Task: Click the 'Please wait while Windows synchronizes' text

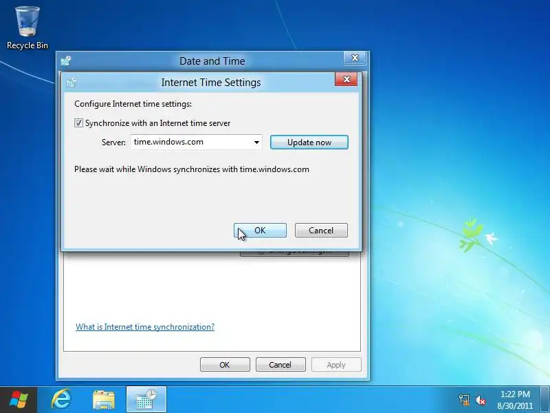Action: [192, 169]
